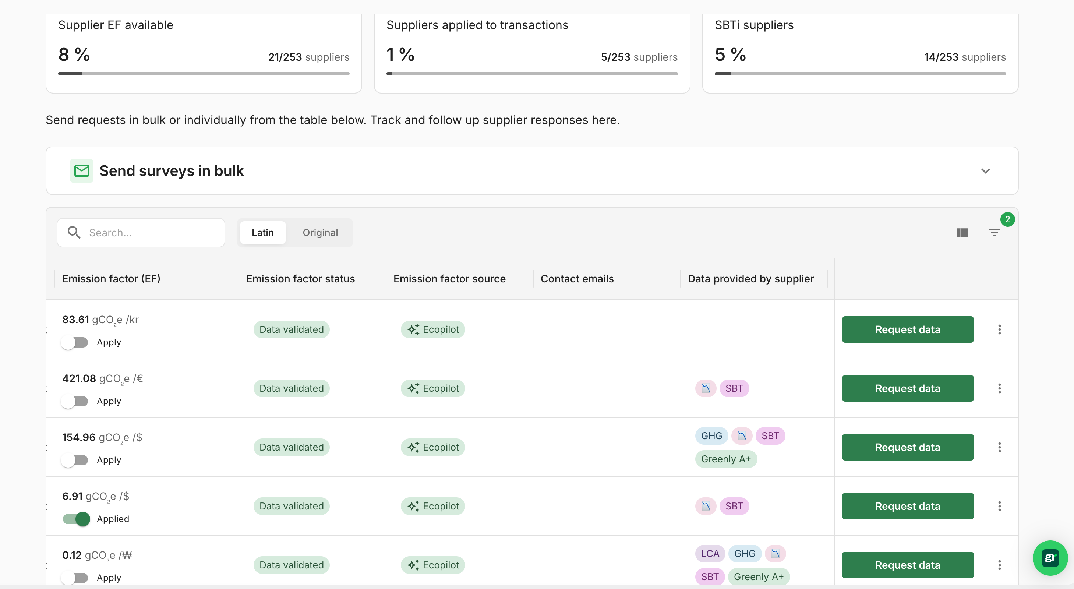
Task: Focus the Search input field
Action: pos(141,232)
